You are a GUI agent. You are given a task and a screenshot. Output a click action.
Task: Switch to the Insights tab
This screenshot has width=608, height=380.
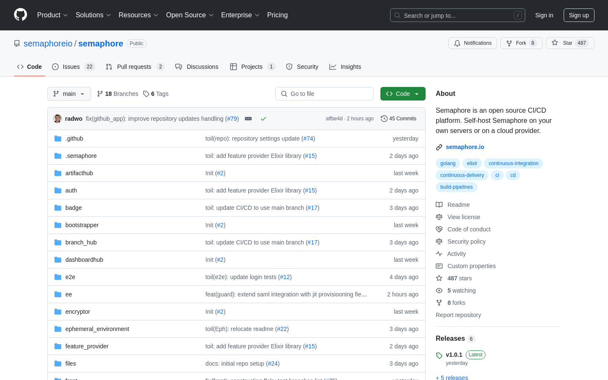345,67
